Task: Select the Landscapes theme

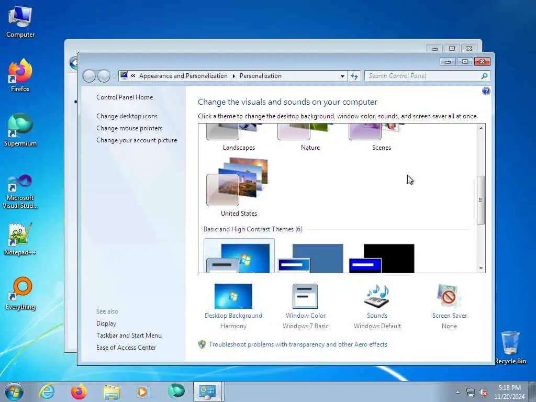Action: click(x=238, y=138)
